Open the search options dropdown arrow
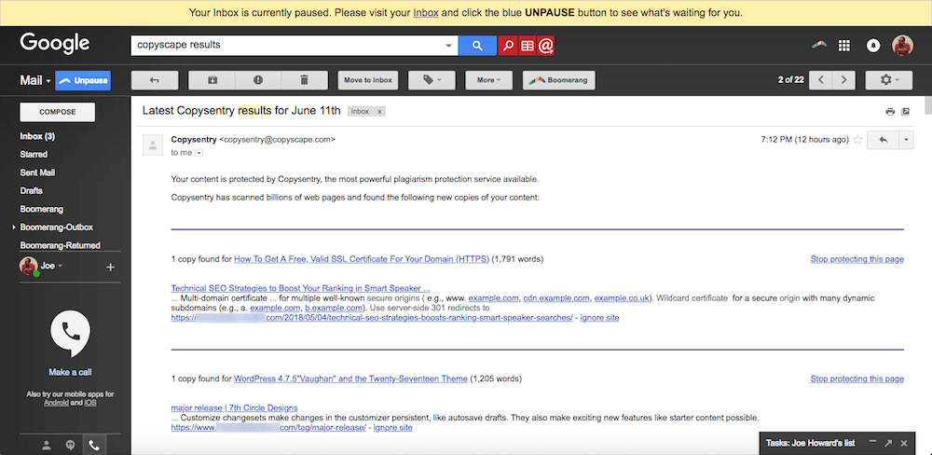 click(449, 45)
